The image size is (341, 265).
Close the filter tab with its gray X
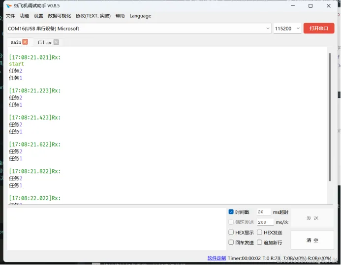pos(56,42)
